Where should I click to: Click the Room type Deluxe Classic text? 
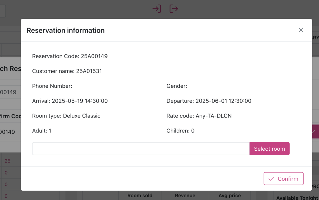(x=66, y=116)
